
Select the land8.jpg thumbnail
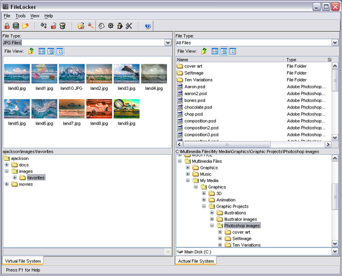[99, 109]
